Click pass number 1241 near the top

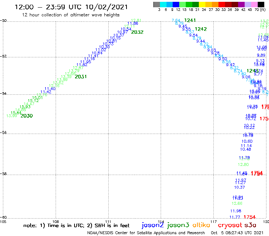[190, 20]
